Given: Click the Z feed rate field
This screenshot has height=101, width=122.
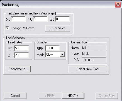Looking at the screenshot, I should coord(21,55).
